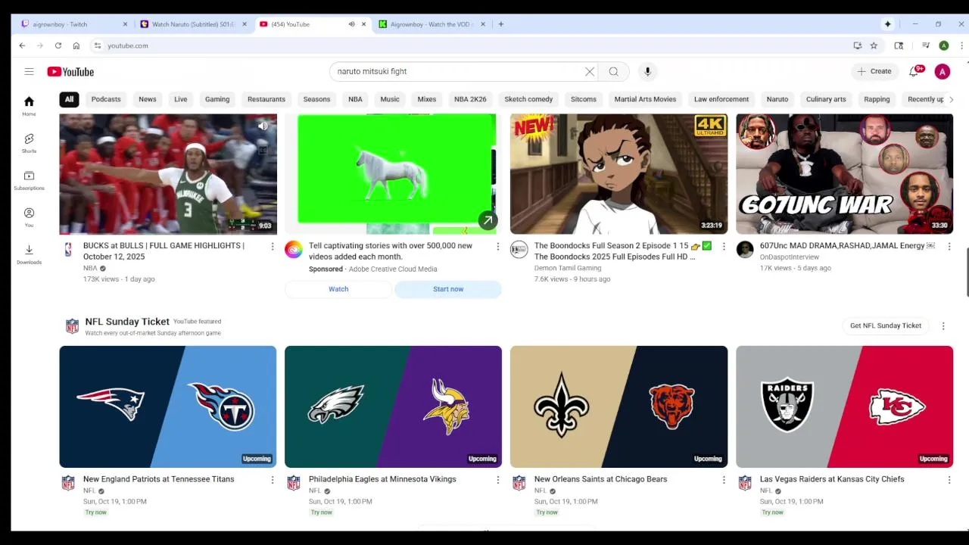Open the Bucks at Bulls highlights thumbnail
The height and width of the screenshot is (545, 969).
click(168, 174)
